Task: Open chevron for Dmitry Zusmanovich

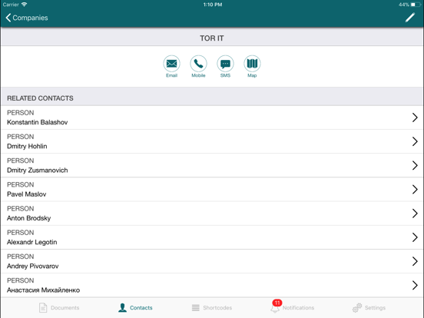Action: coord(415,165)
